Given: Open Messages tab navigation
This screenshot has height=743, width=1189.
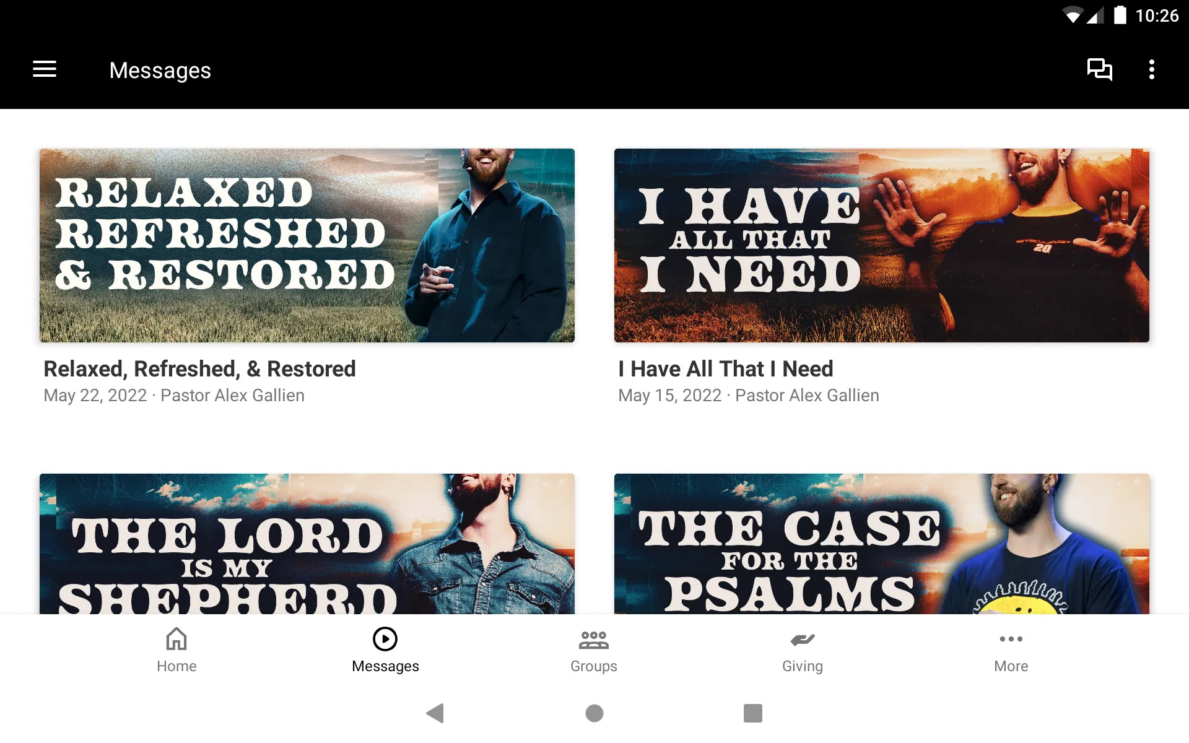Looking at the screenshot, I should (385, 650).
